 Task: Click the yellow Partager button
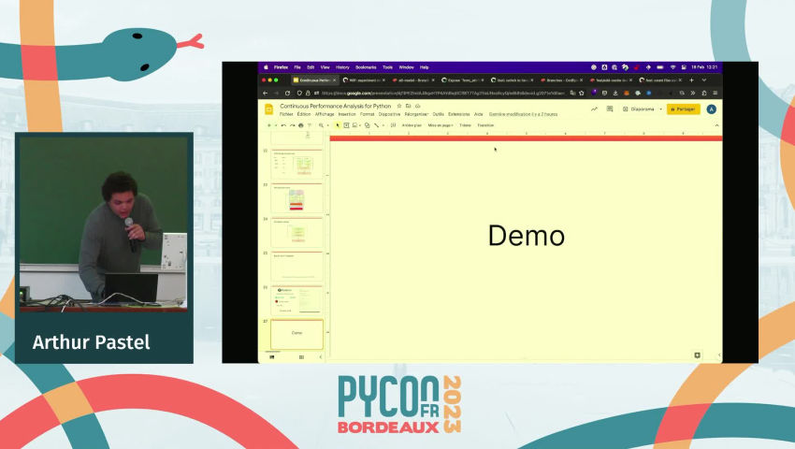pos(683,109)
